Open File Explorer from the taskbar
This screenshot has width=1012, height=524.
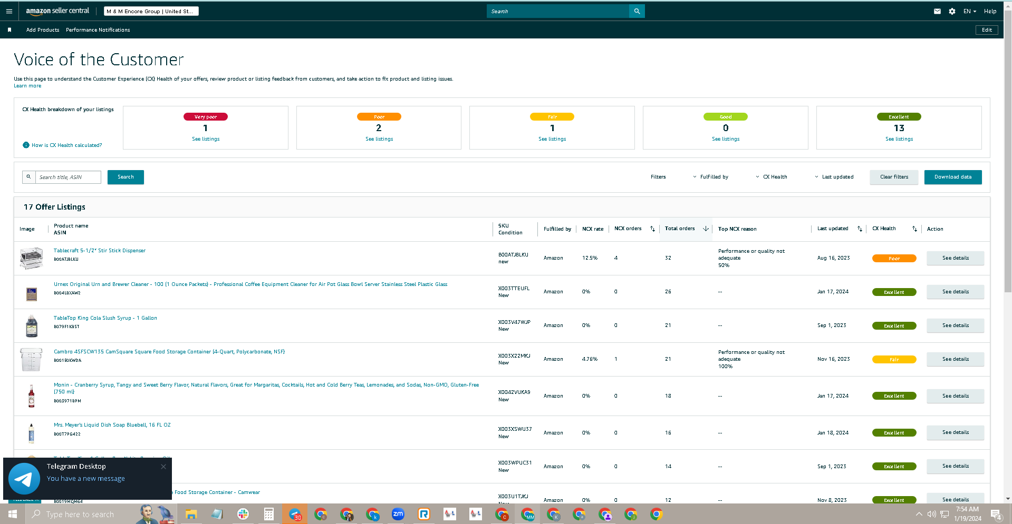[191, 514]
